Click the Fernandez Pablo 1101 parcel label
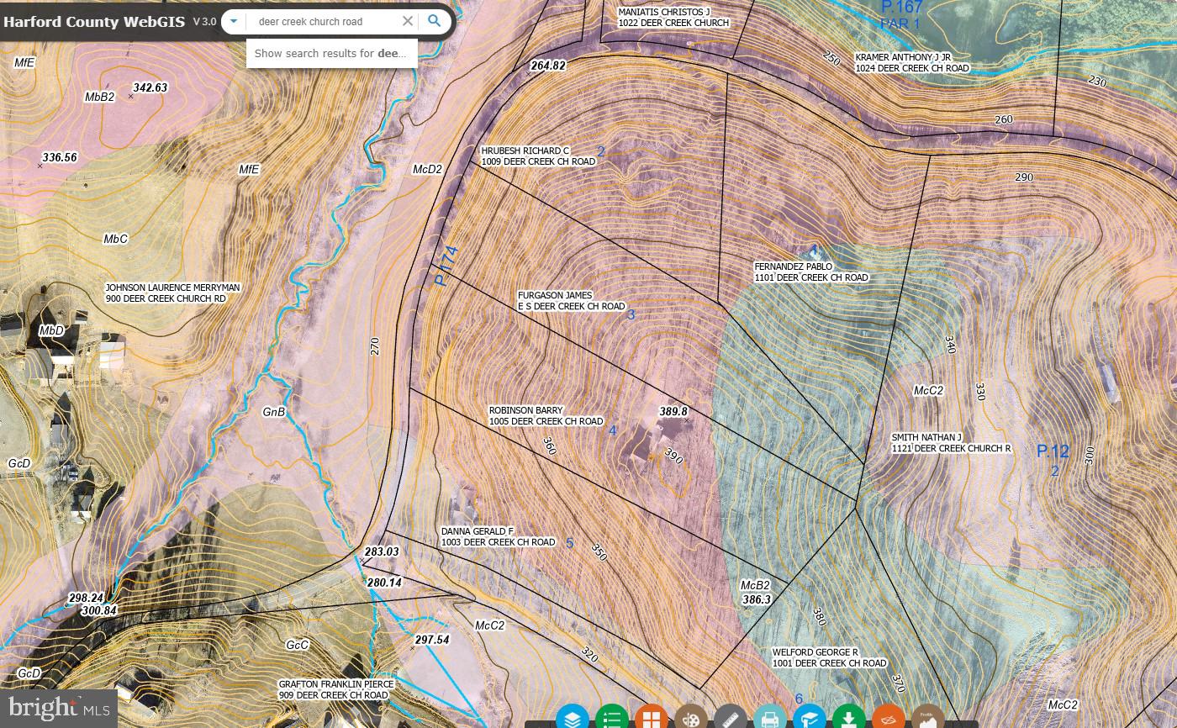 (x=810, y=272)
